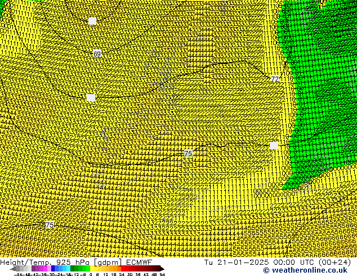Pick the bright red legend swatch above 24
This screenshot has height=276, width=357.
click(x=123, y=268)
